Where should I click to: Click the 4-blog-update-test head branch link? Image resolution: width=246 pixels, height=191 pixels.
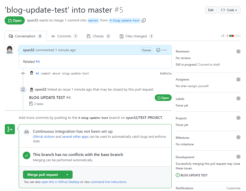coord(125,20)
